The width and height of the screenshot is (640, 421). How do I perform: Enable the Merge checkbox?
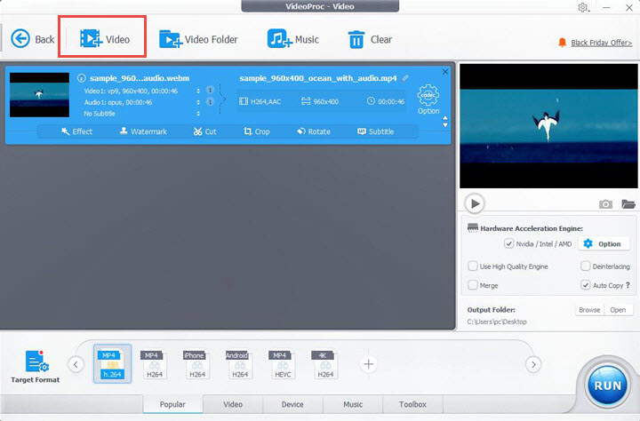pyautogui.click(x=473, y=285)
